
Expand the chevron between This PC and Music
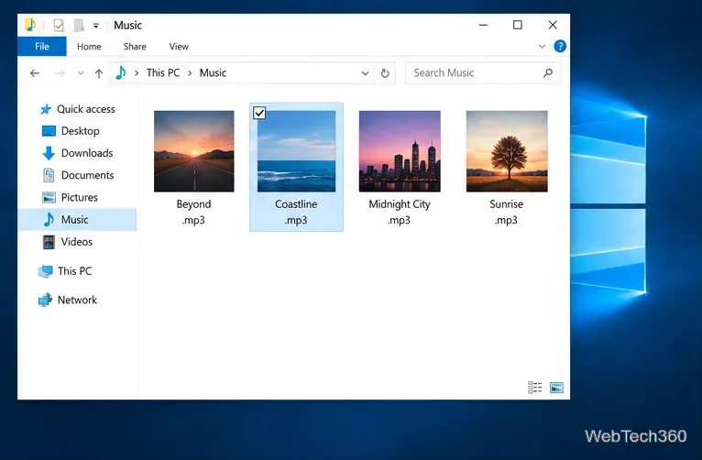pyautogui.click(x=190, y=73)
